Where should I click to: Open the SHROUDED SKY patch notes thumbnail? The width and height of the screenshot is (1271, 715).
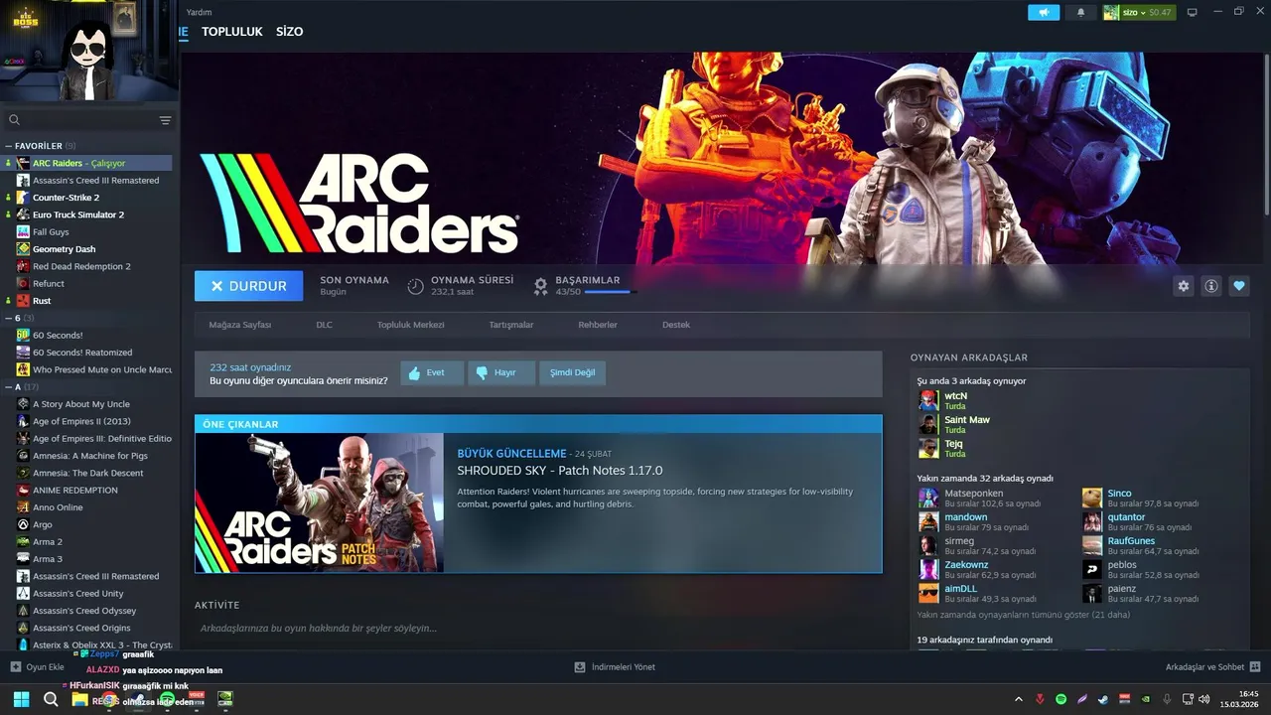[x=320, y=502]
